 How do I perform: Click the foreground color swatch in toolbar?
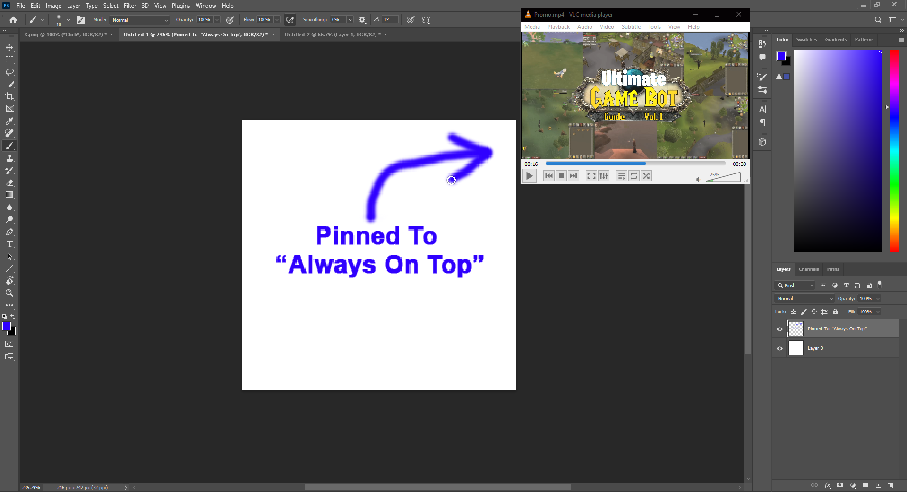pyautogui.click(x=7, y=326)
